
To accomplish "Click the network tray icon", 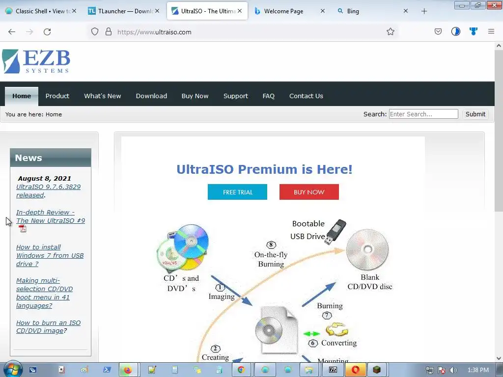I will pos(429,370).
